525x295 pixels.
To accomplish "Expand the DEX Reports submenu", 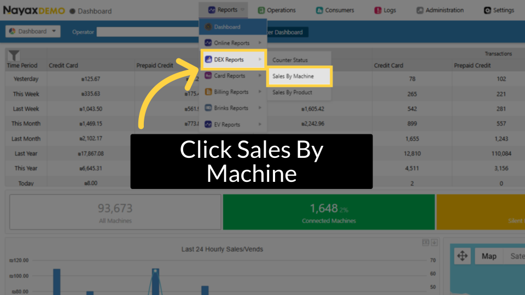I will (x=233, y=60).
